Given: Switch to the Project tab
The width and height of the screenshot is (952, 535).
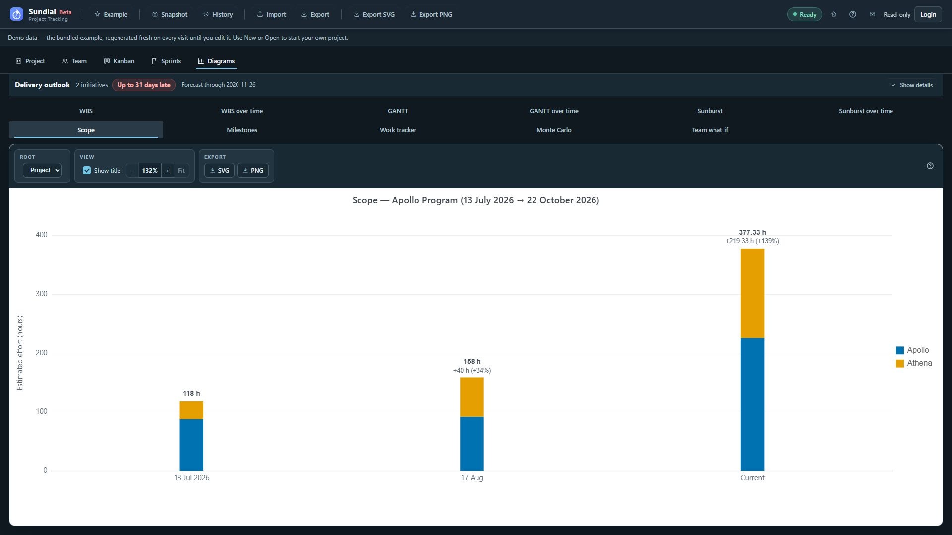Looking at the screenshot, I should click(30, 61).
